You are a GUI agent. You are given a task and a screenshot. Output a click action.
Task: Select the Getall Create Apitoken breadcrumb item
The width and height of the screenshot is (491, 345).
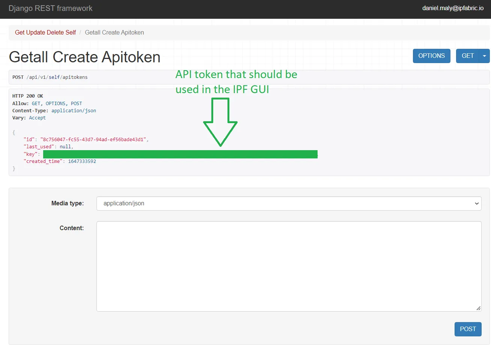[114, 32]
